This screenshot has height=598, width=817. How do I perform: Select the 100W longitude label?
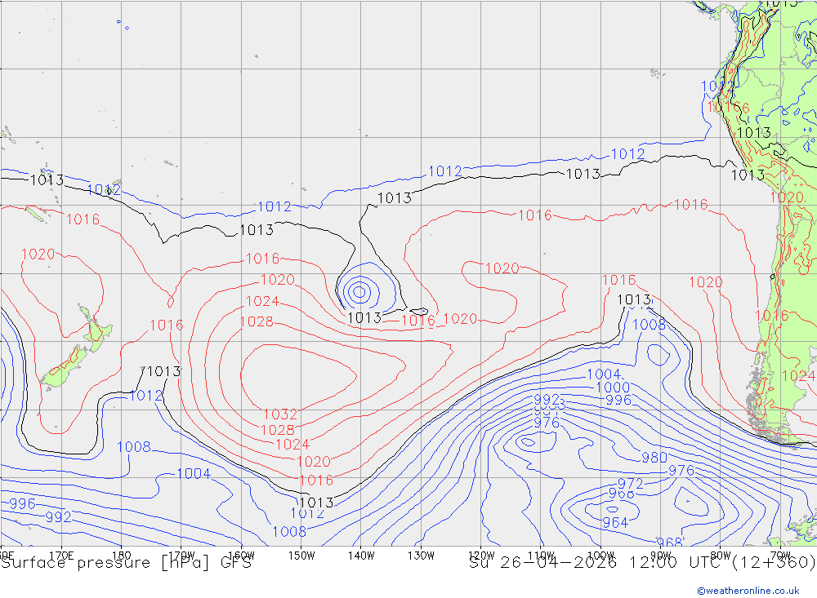tap(600, 556)
